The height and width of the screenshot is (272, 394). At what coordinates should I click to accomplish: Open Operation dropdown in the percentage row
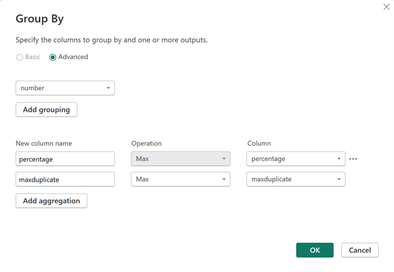click(180, 159)
